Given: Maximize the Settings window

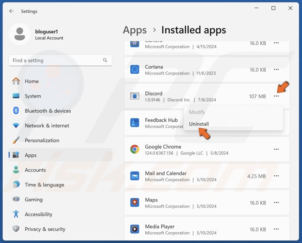Looking at the screenshot, I should point(273,8).
